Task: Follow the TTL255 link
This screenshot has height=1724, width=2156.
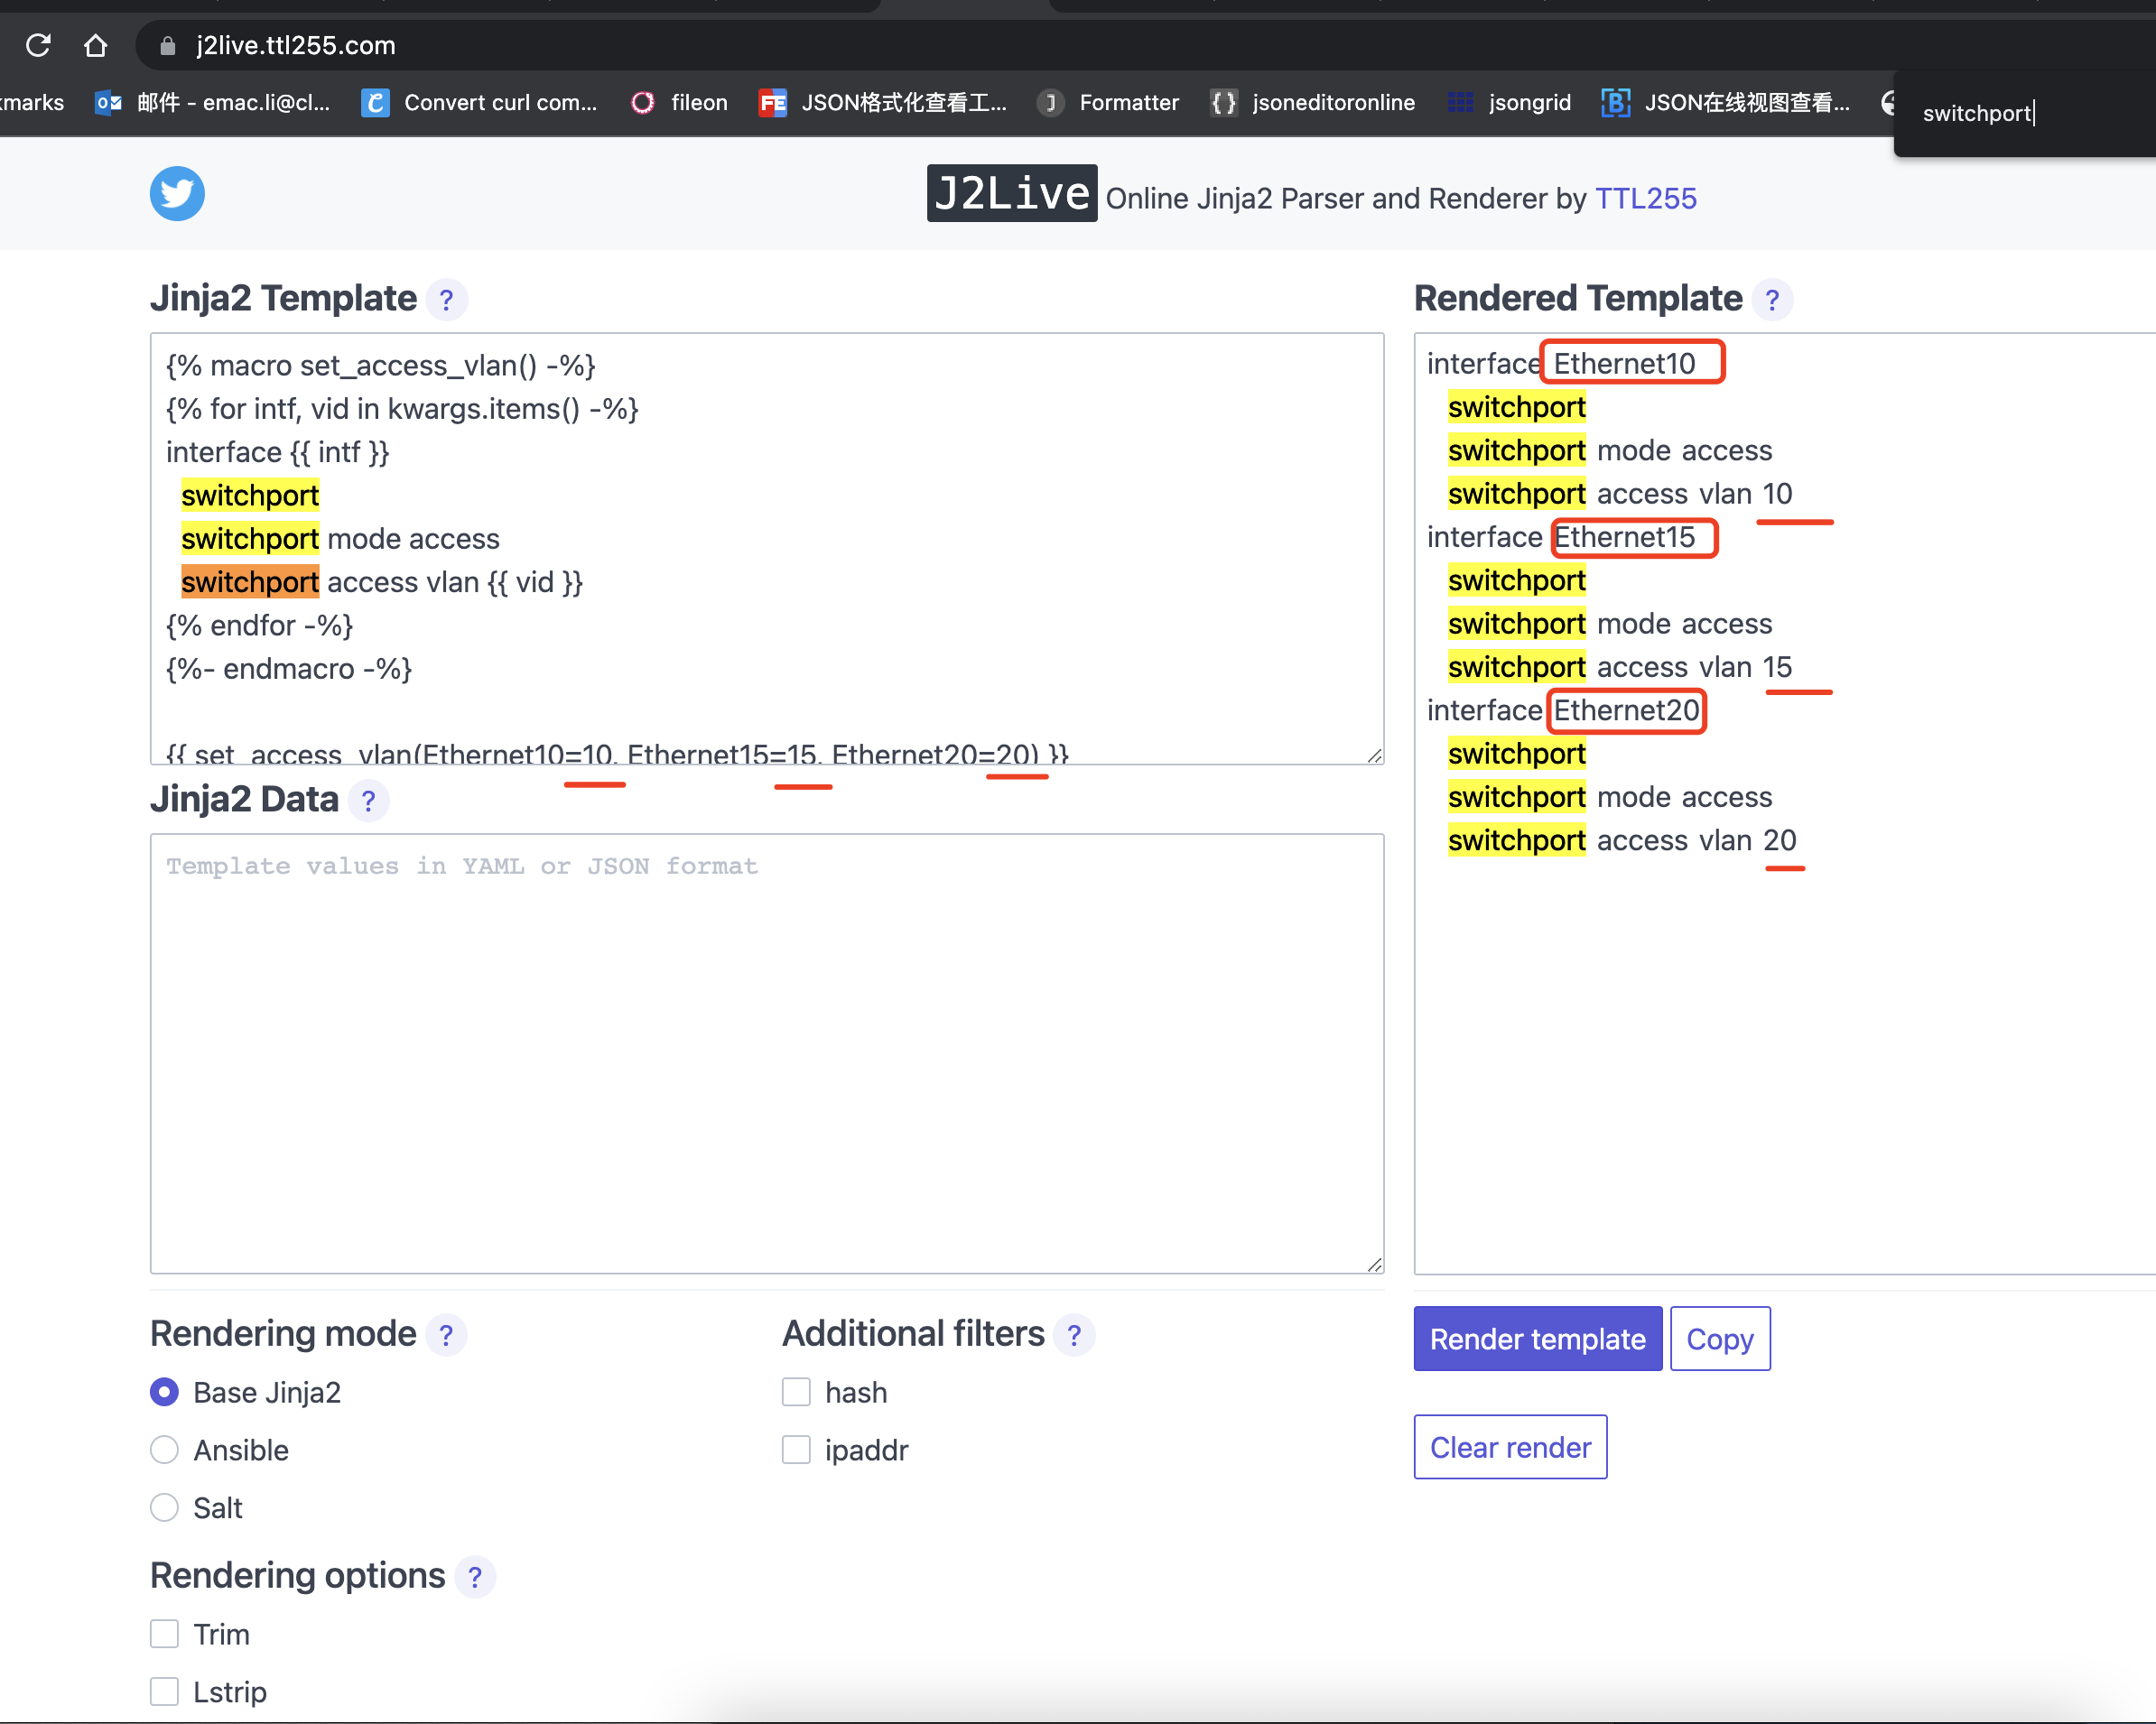Action: tap(1645, 198)
